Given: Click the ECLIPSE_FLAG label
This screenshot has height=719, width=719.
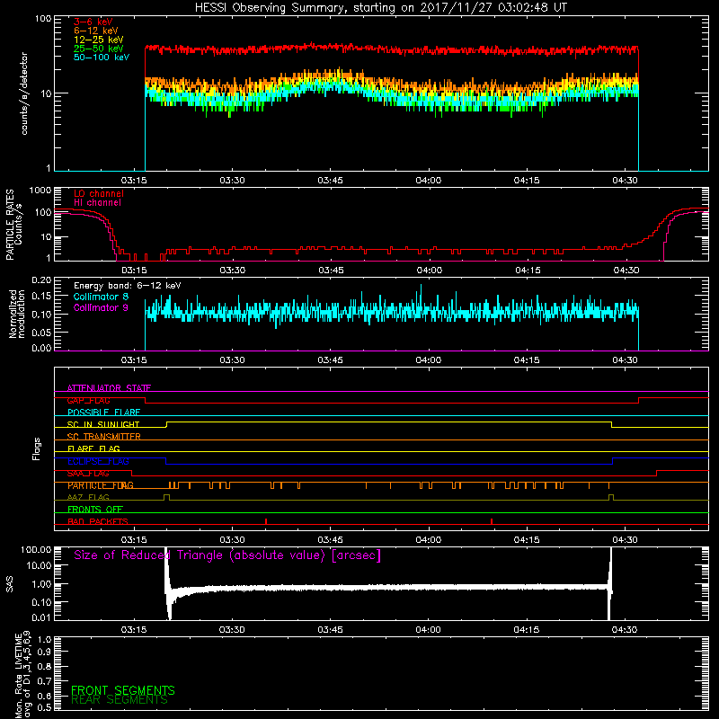Looking at the screenshot, I should (x=98, y=461).
